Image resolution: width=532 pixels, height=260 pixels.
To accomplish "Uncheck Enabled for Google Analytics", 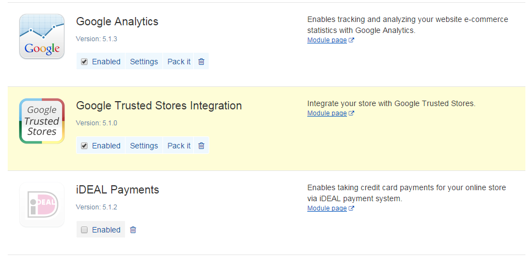I will click(84, 62).
